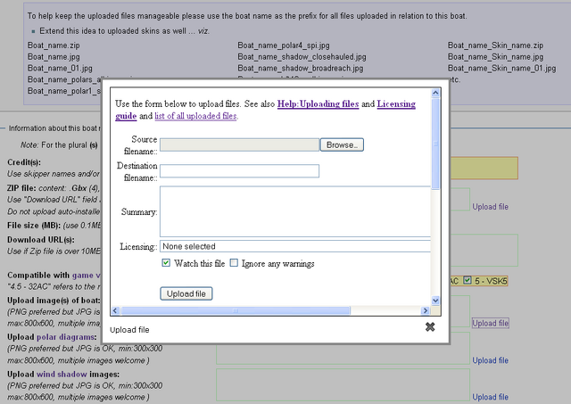Screen dimensions: 571x404
Task: Click 'Upload file' link for polar diagrams row
Action: coord(490,360)
